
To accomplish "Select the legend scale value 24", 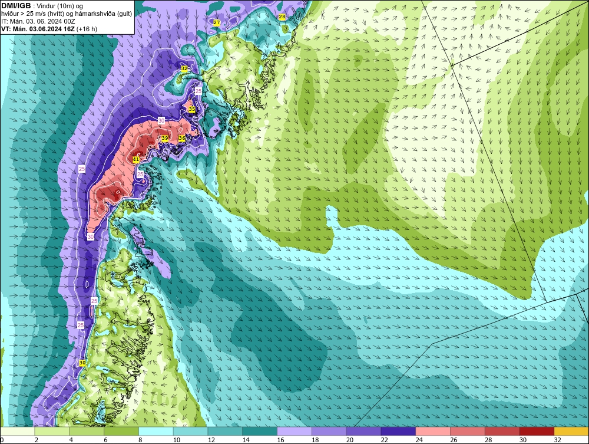I will [418, 440].
